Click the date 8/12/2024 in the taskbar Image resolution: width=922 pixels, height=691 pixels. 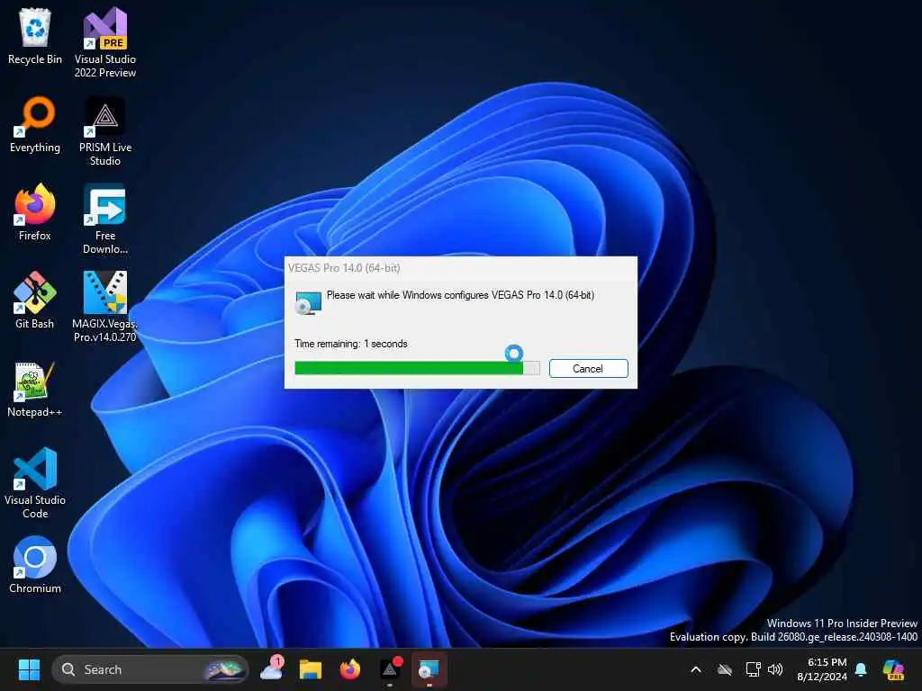click(822, 677)
